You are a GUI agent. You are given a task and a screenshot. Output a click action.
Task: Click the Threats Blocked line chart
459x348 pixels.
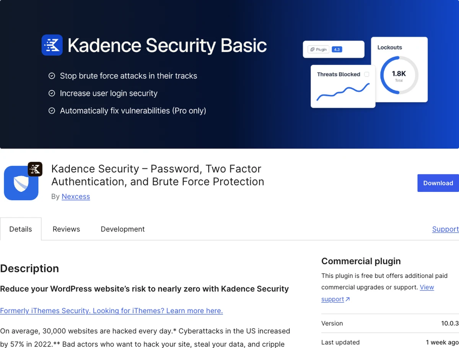[x=343, y=92]
